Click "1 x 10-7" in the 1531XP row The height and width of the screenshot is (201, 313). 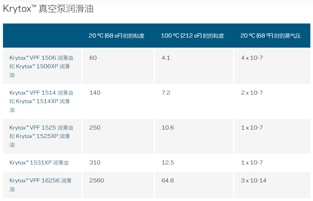252,162
